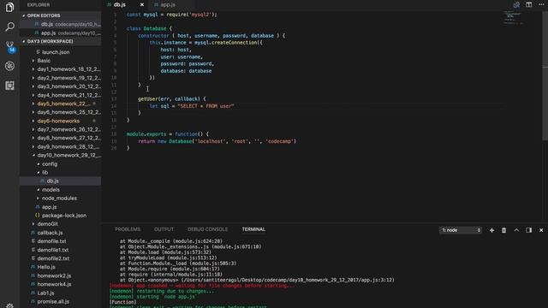Close the terminal panel
The height and width of the screenshot is (308, 548).
pyautogui.click(x=541, y=230)
